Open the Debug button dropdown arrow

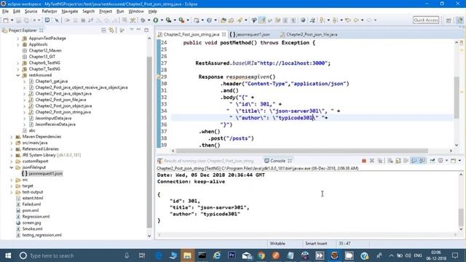(149, 20)
